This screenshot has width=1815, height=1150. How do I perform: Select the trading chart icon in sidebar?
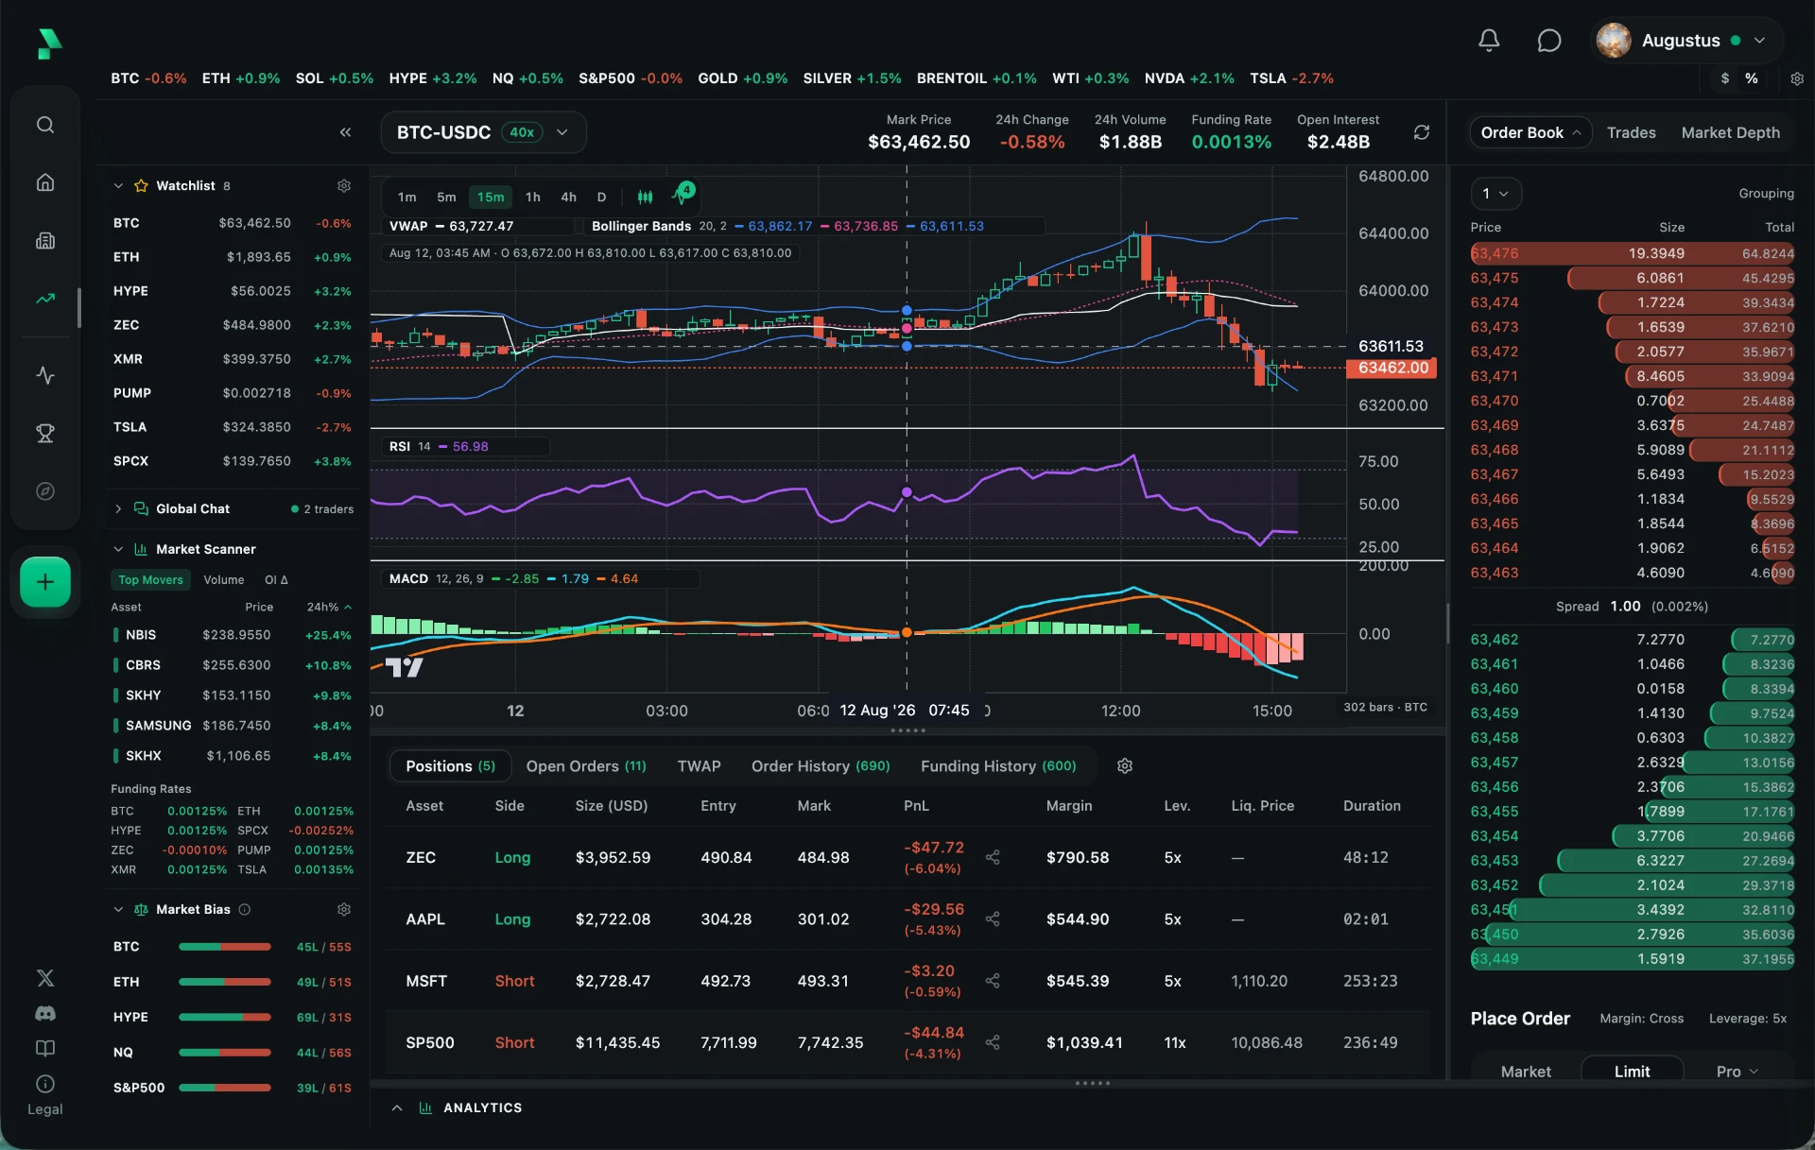point(45,299)
